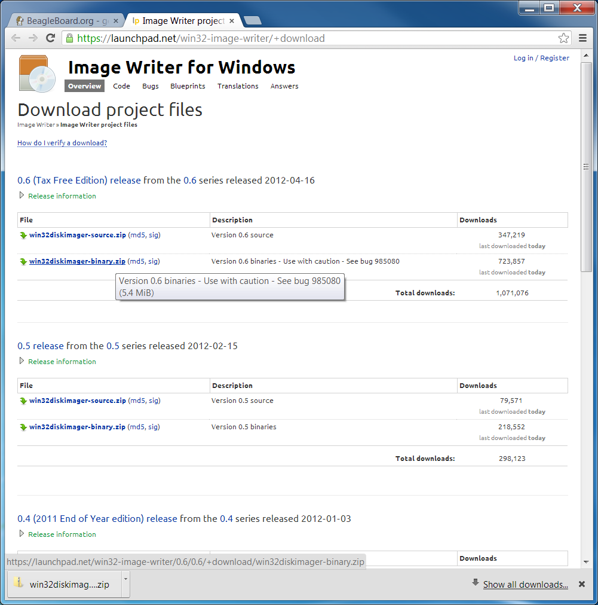Open the 0.4 (2011 End of Year edition) release link
Image resolution: width=598 pixels, height=605 pixels.
tap(97, 518)
